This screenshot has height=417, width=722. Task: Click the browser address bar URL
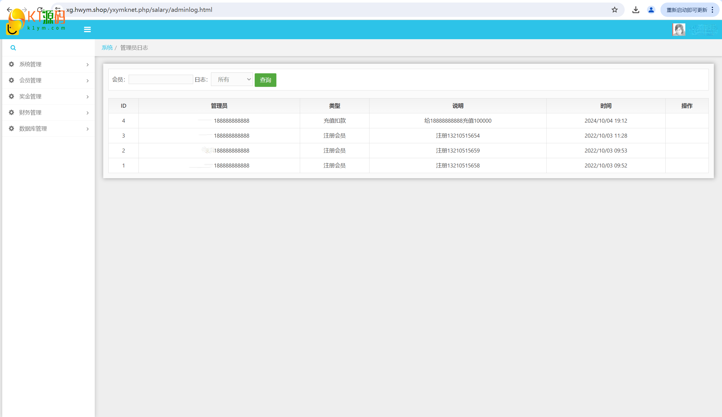coord(139,10)
